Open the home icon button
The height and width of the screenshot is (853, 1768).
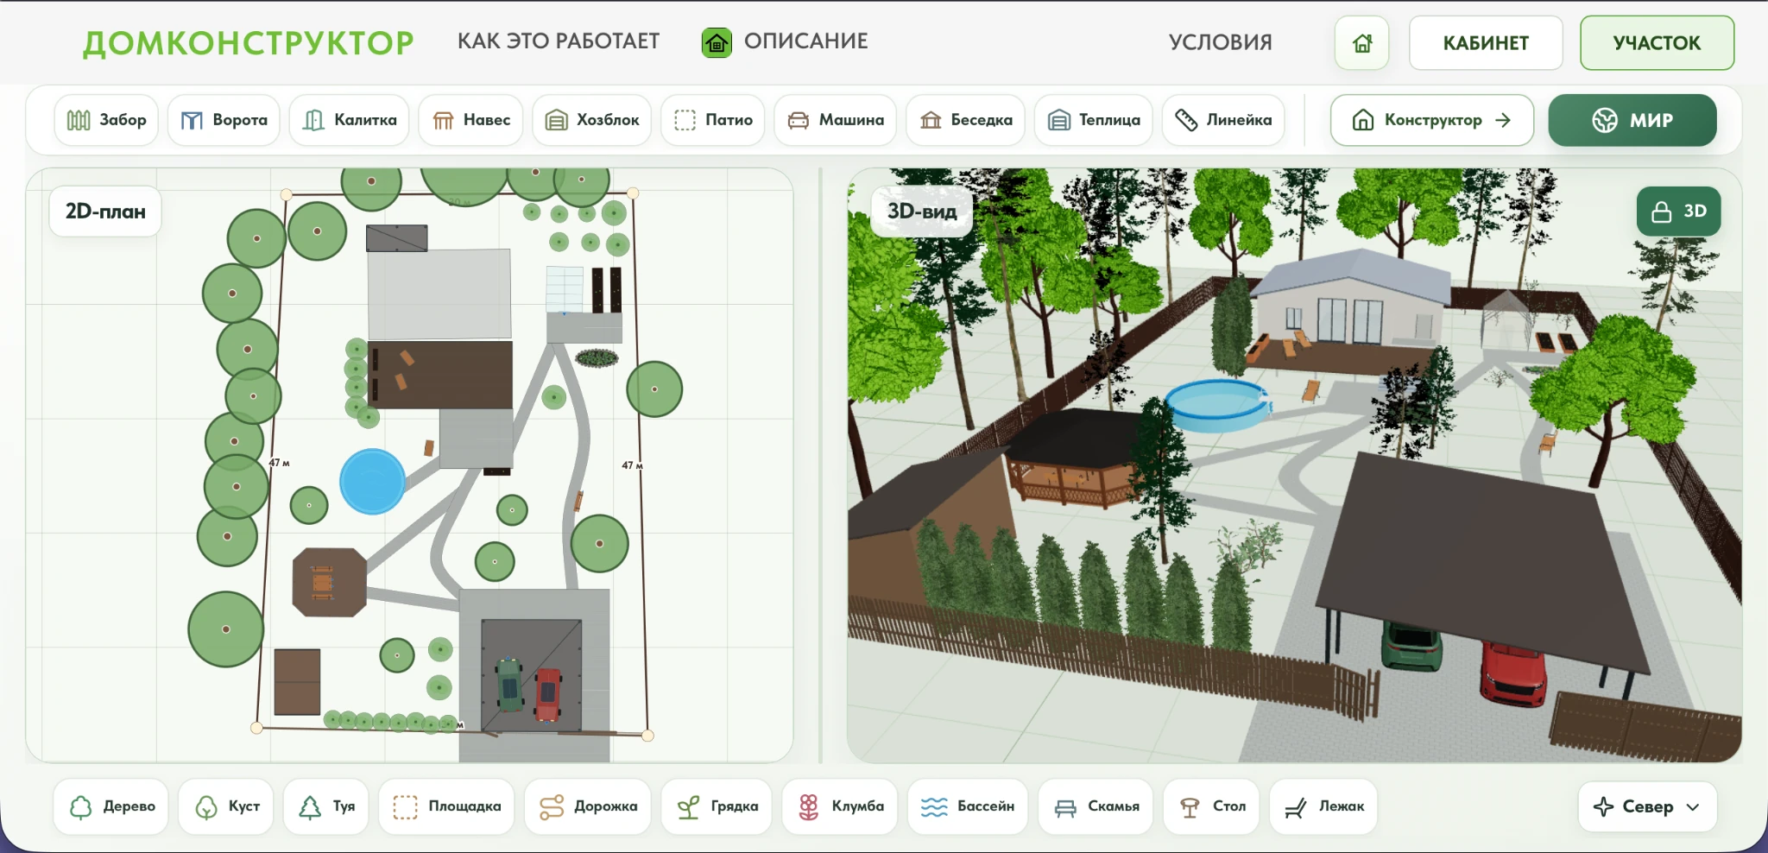click(1361, 42)
